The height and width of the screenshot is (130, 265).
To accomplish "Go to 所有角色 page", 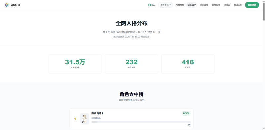I will tap(180, 5).
